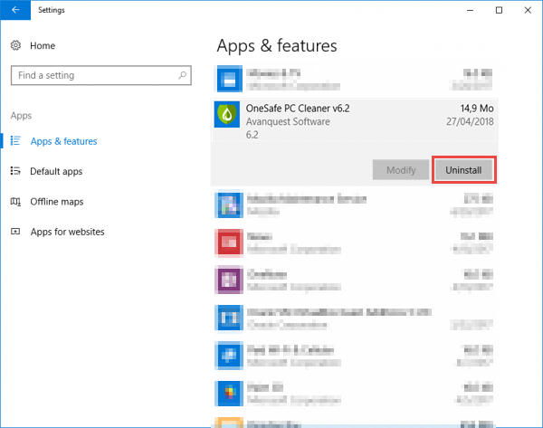Click the Modify button
This screenshot has height=428, width=543.
pos(401,170)
